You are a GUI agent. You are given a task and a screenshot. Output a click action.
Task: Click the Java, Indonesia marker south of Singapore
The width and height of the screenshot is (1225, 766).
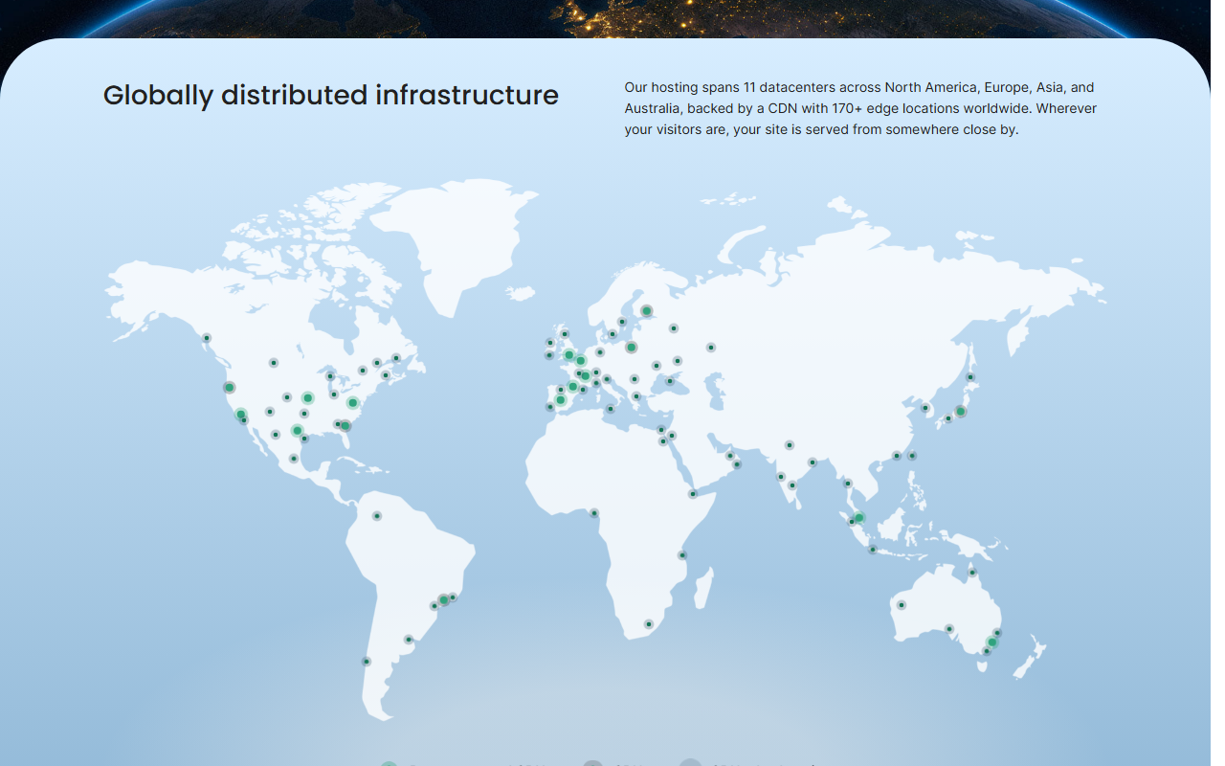coord(873,550)
